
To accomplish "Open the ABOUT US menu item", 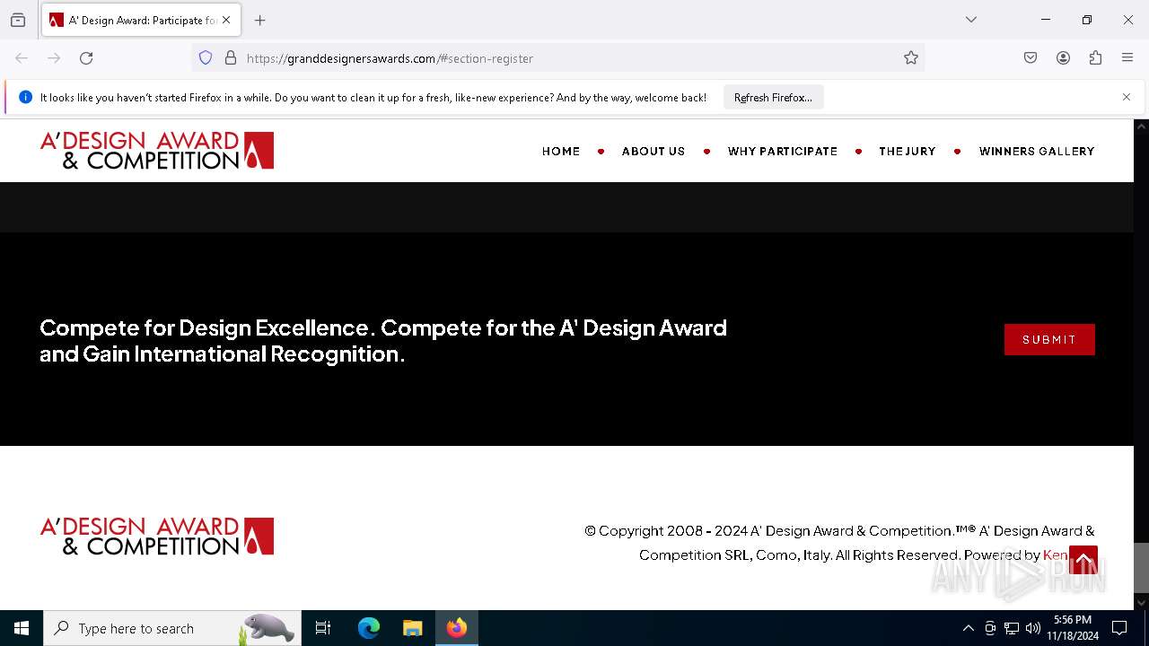I will [x=653, y=152].
